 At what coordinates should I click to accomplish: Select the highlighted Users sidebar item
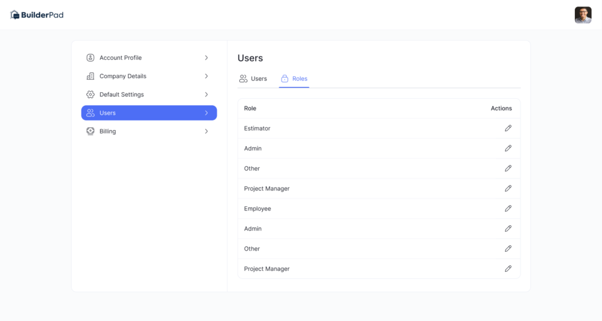tap(149, 113)
